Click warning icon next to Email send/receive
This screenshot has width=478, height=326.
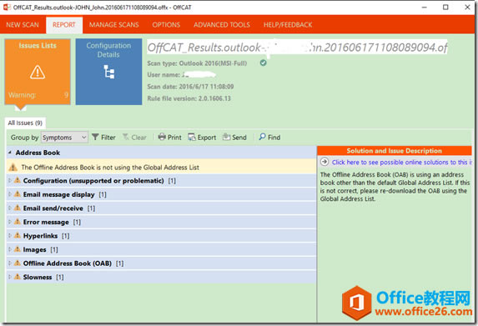pos(18,208)
